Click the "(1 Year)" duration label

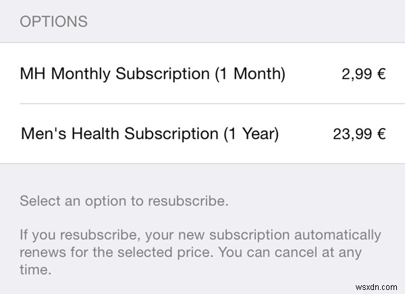[251, 134]
